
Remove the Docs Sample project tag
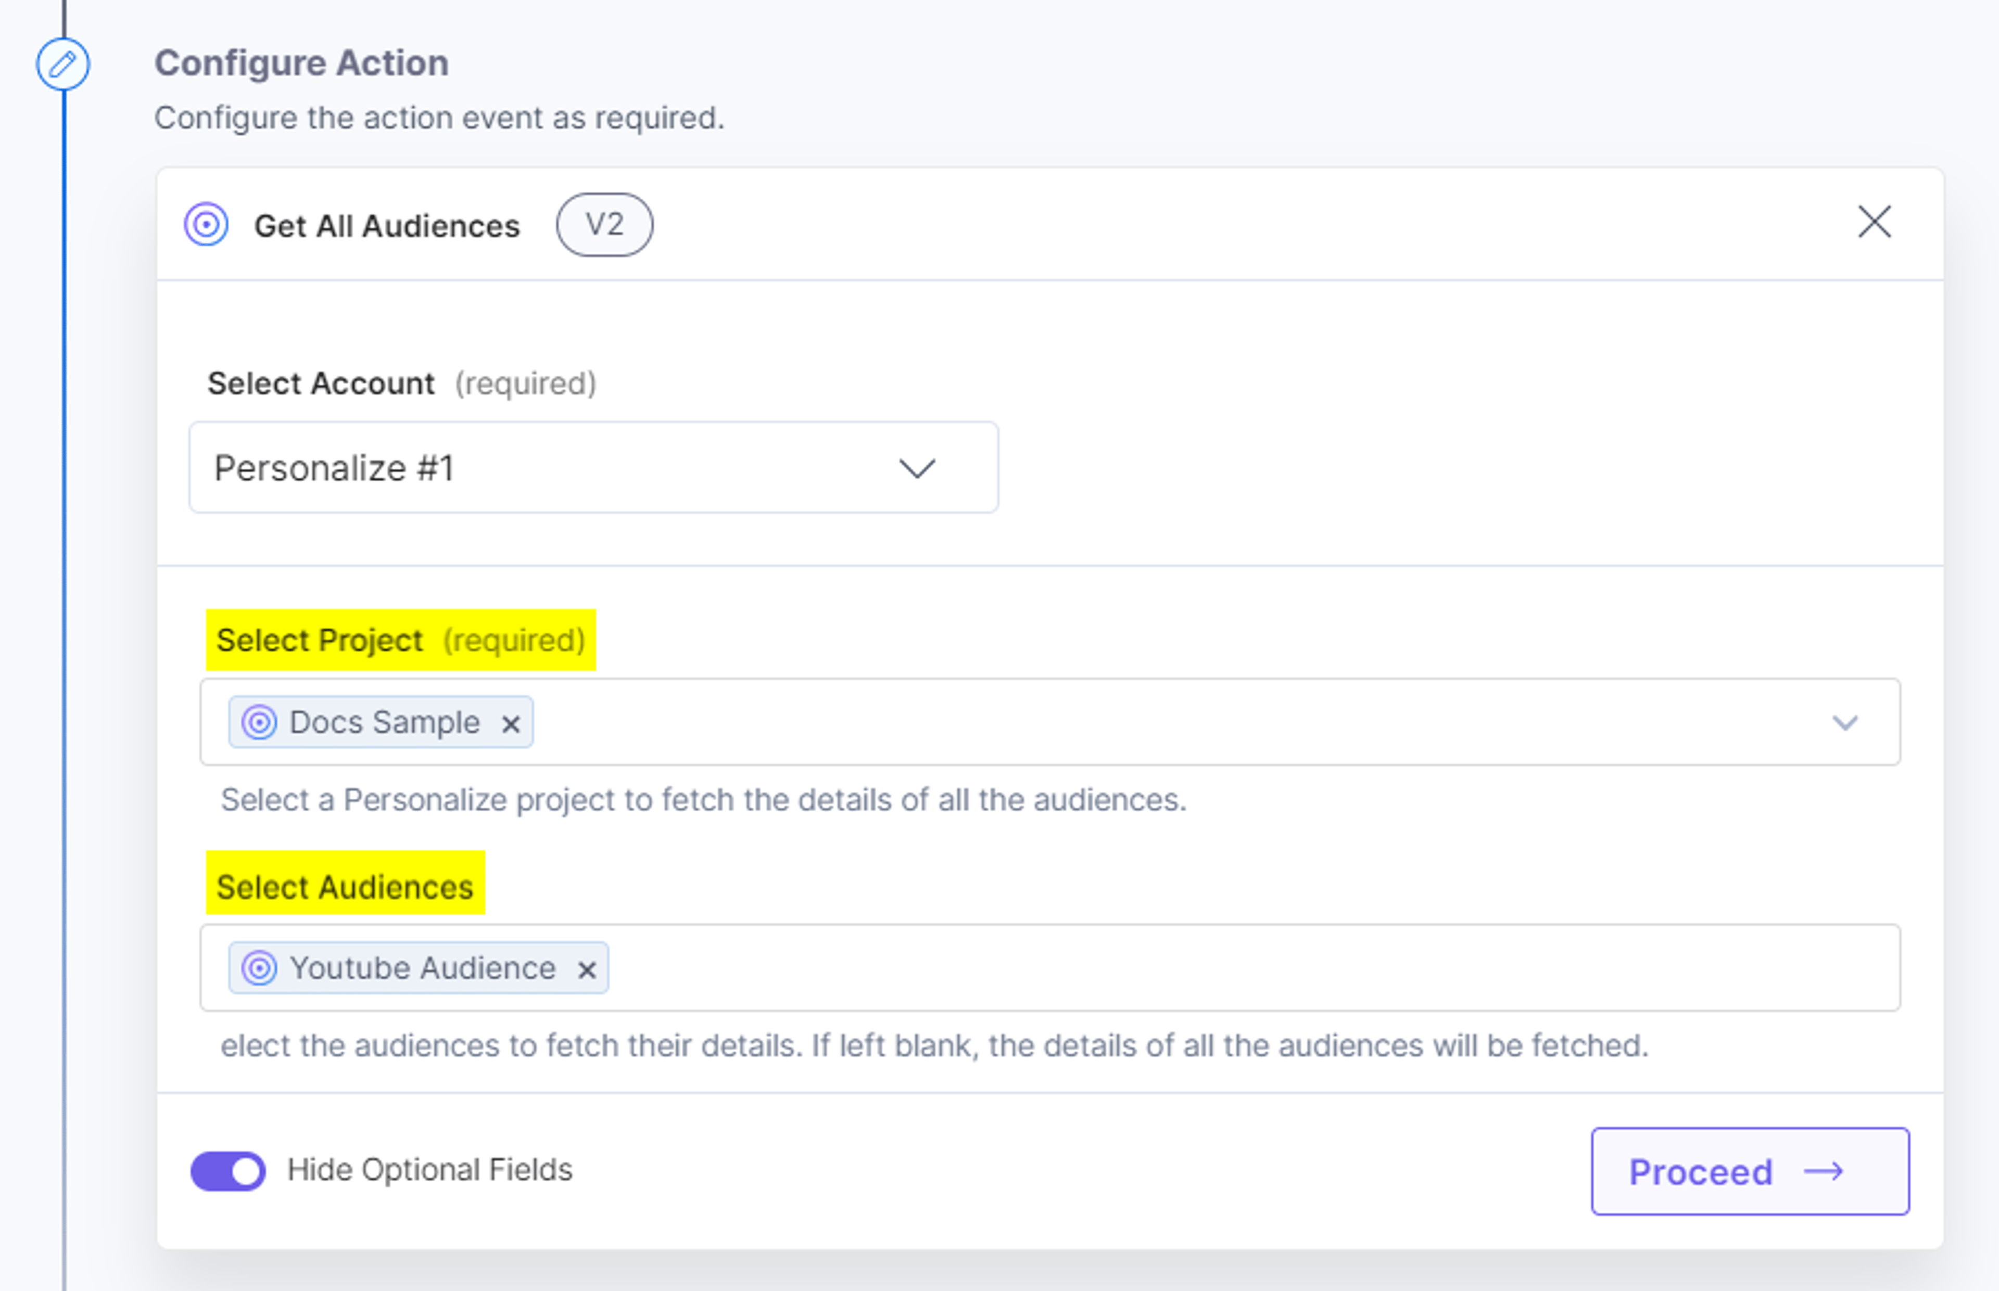511,723
